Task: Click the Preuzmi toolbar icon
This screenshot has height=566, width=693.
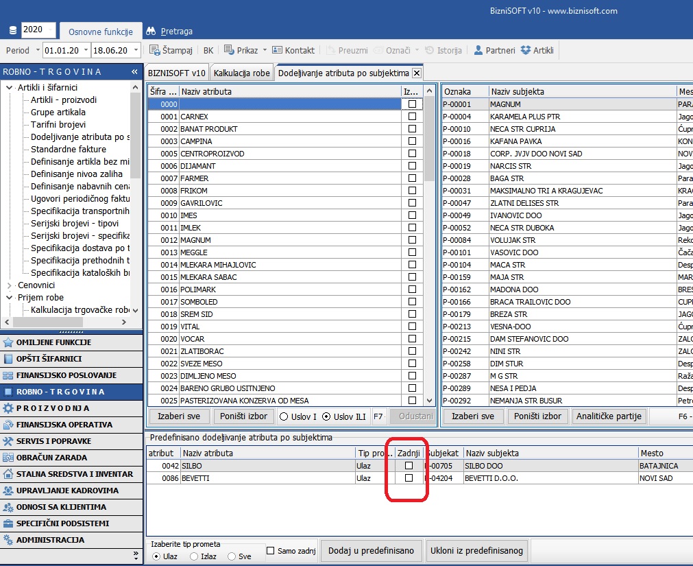Action: [x=330, y=50]
